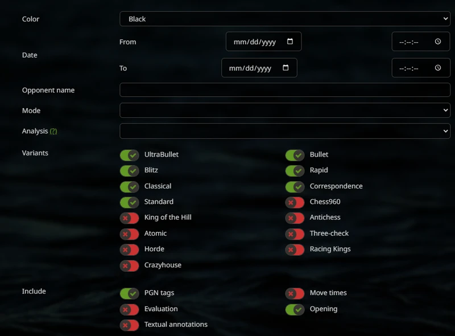Turn off the Bullet toggle

(295, 155)
